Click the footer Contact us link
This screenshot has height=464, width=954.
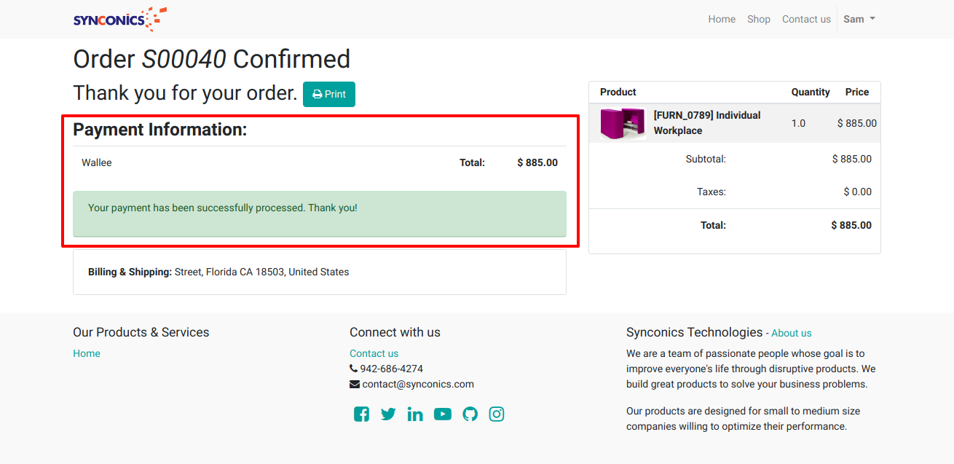(x=374, y=353)
